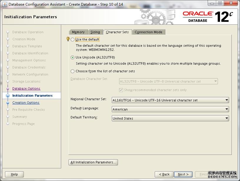Toggle Show recommended character sets only checkbox

click(121, 90)
